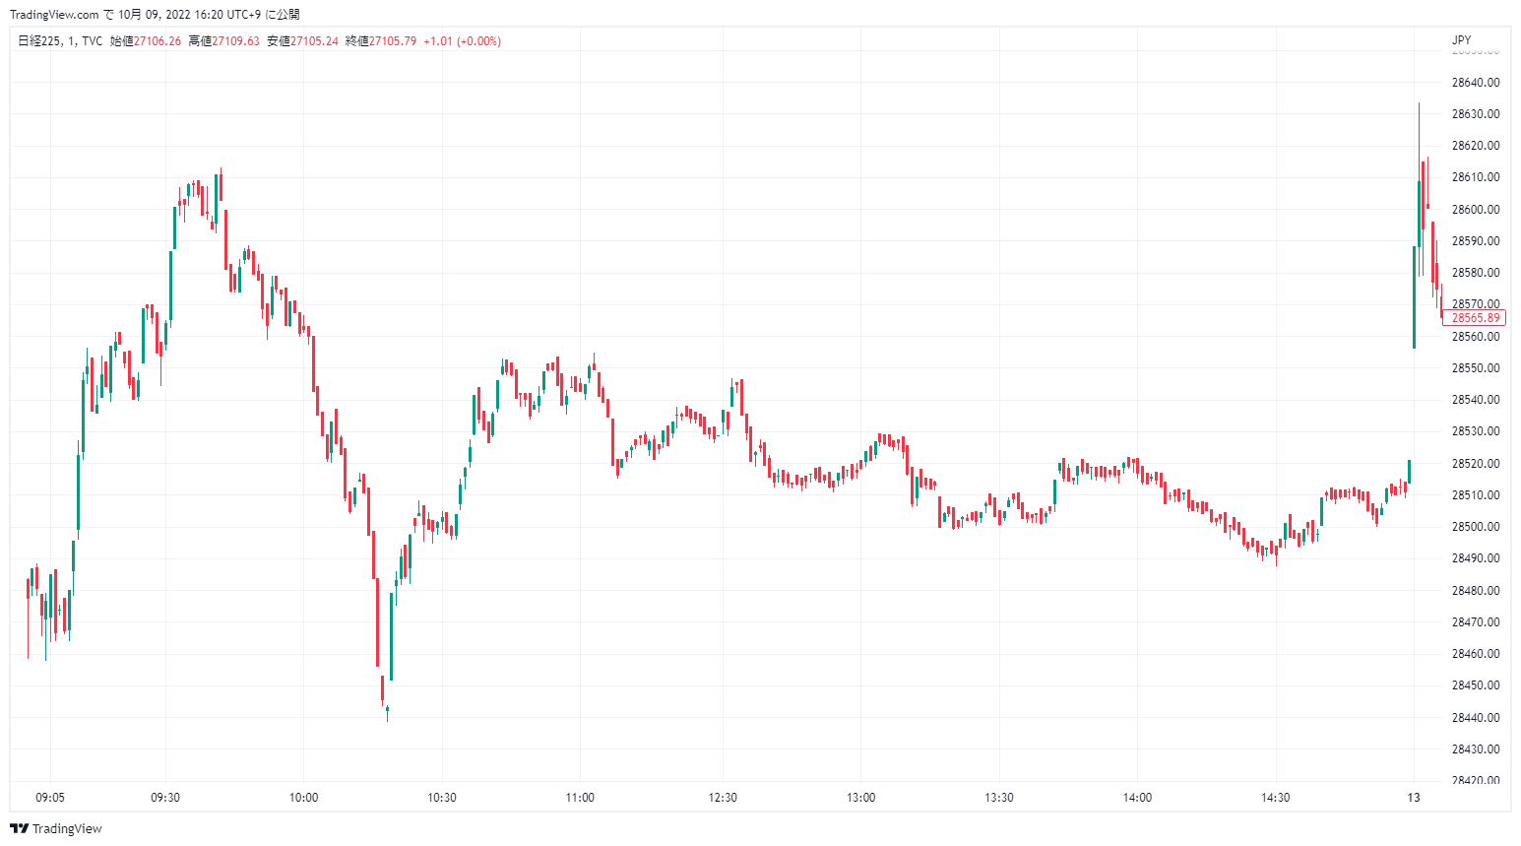The image size is (1521, 846).
Task: Select the 高値 high value 27109.63
Action: (236, 41)
